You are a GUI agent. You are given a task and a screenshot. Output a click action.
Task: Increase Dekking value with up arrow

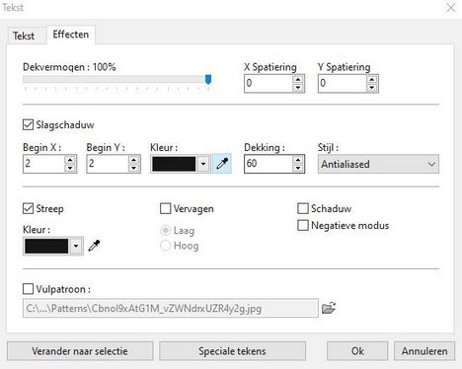click(x=298, y=160)
